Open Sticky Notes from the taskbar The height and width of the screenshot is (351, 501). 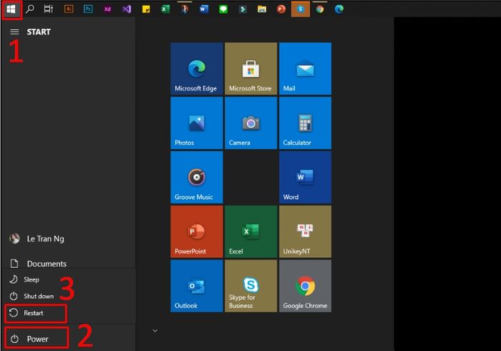[146, 9]
